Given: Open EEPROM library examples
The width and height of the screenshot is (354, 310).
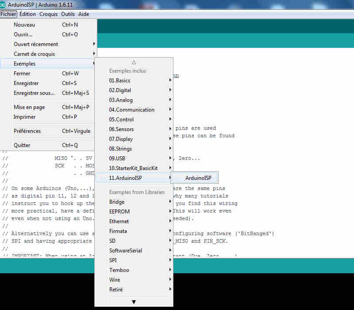Looking at the screenshot, I should click(x=134, y=212).
